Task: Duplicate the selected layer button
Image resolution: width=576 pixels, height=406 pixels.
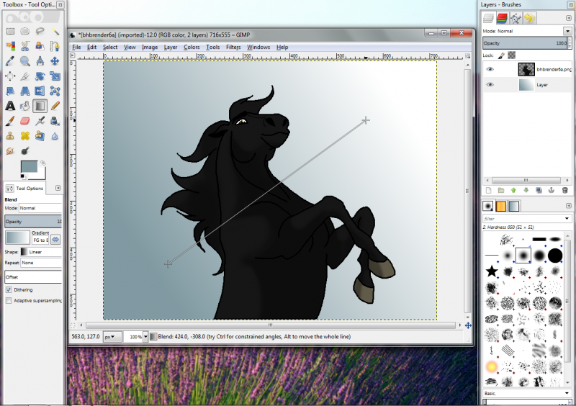Action: tap(539, 190)
